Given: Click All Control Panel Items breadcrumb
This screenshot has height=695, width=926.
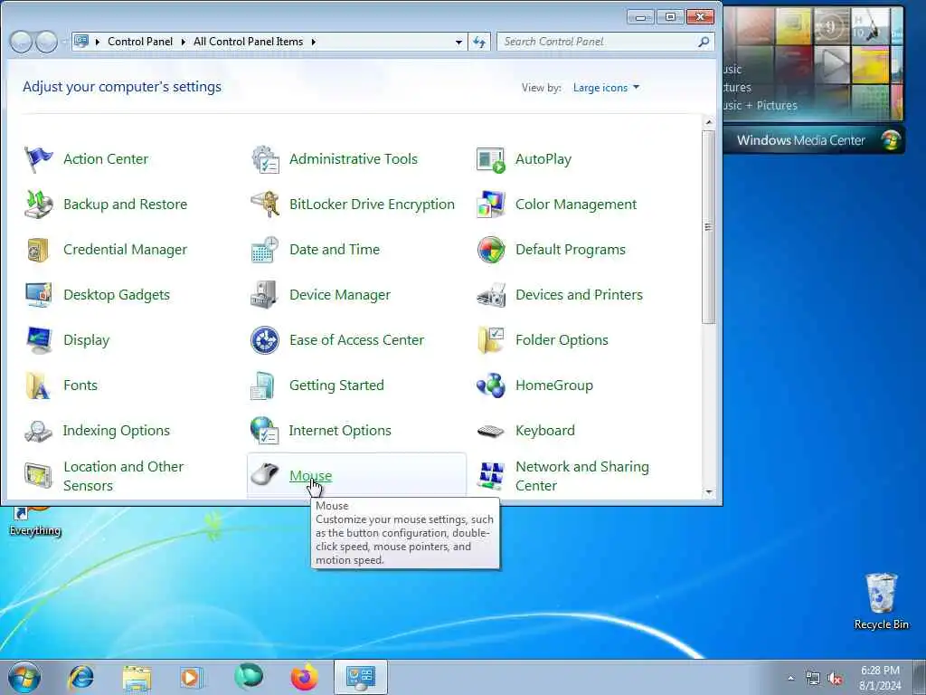Looking at the screenshot, I should 248,42.
